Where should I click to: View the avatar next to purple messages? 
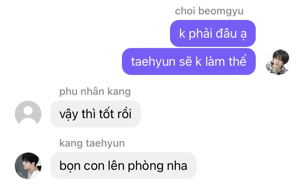pos(278,62)
